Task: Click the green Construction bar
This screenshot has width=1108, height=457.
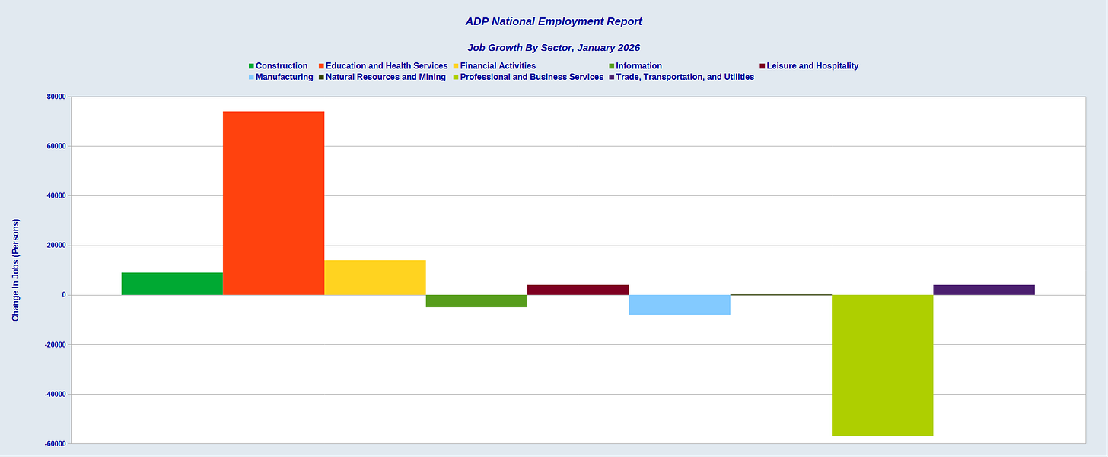Action: 172,284
